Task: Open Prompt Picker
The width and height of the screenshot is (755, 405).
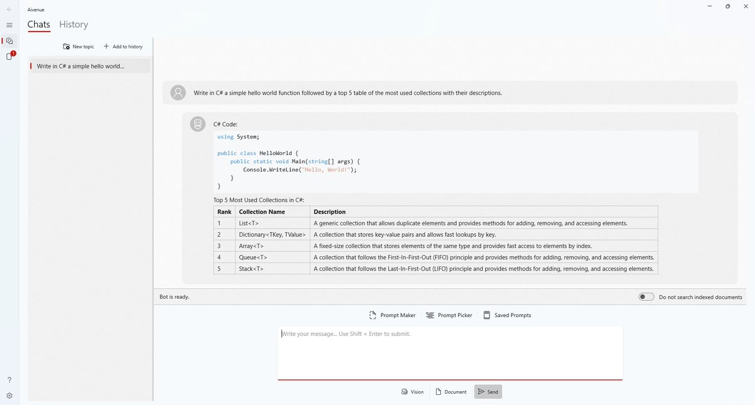Action: tap(449, 315)
